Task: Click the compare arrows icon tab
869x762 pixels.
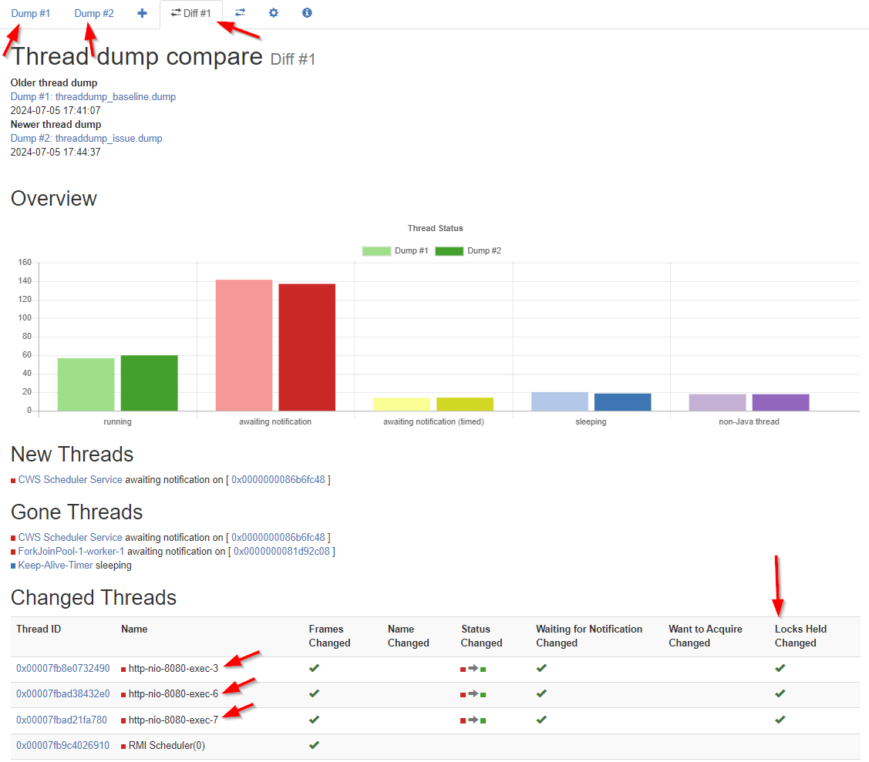Action: click(x=241, y=13)
